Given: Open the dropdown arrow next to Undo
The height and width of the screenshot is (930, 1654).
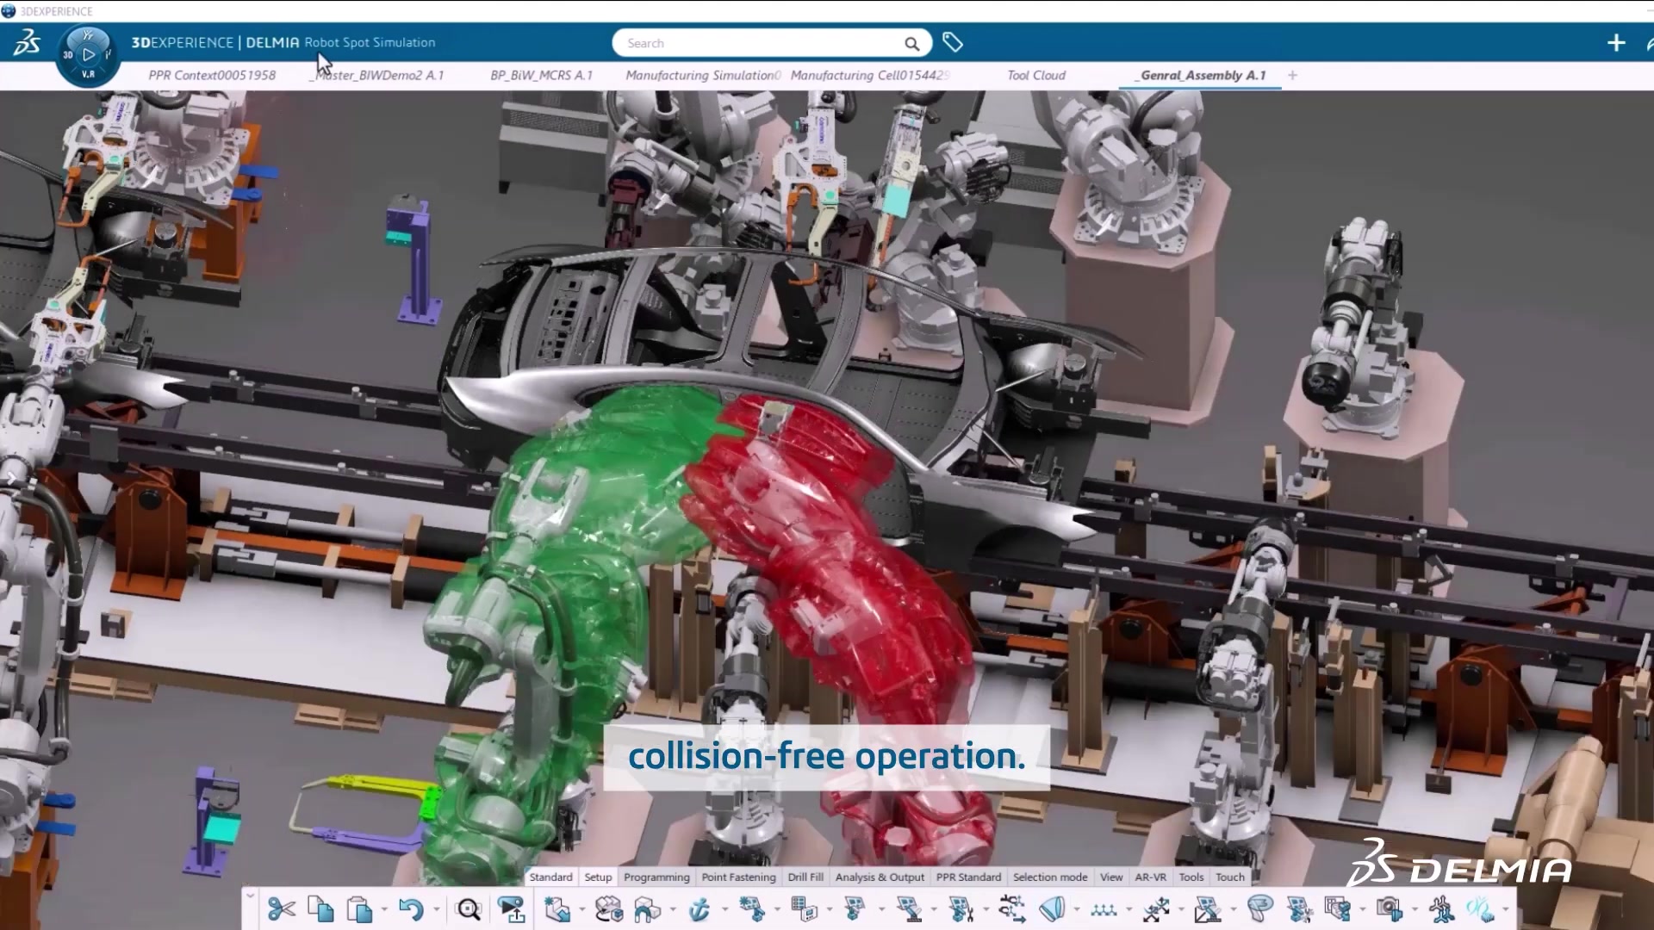Looking at the screenshot, I should coord(437,909).
